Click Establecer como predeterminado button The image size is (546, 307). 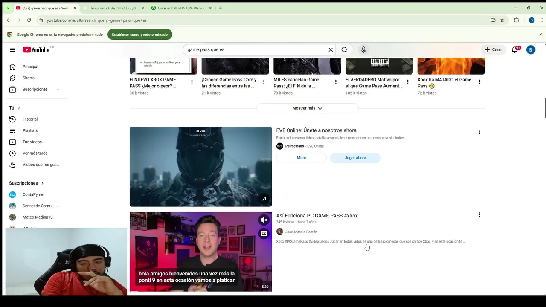click(140, 35)
